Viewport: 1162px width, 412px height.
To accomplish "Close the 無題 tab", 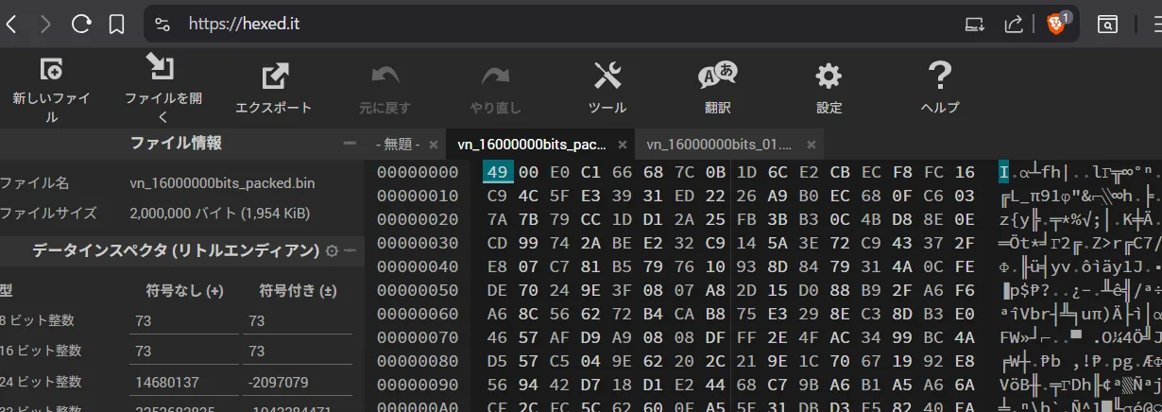I will pyautogui.click(x=434, y=145).
